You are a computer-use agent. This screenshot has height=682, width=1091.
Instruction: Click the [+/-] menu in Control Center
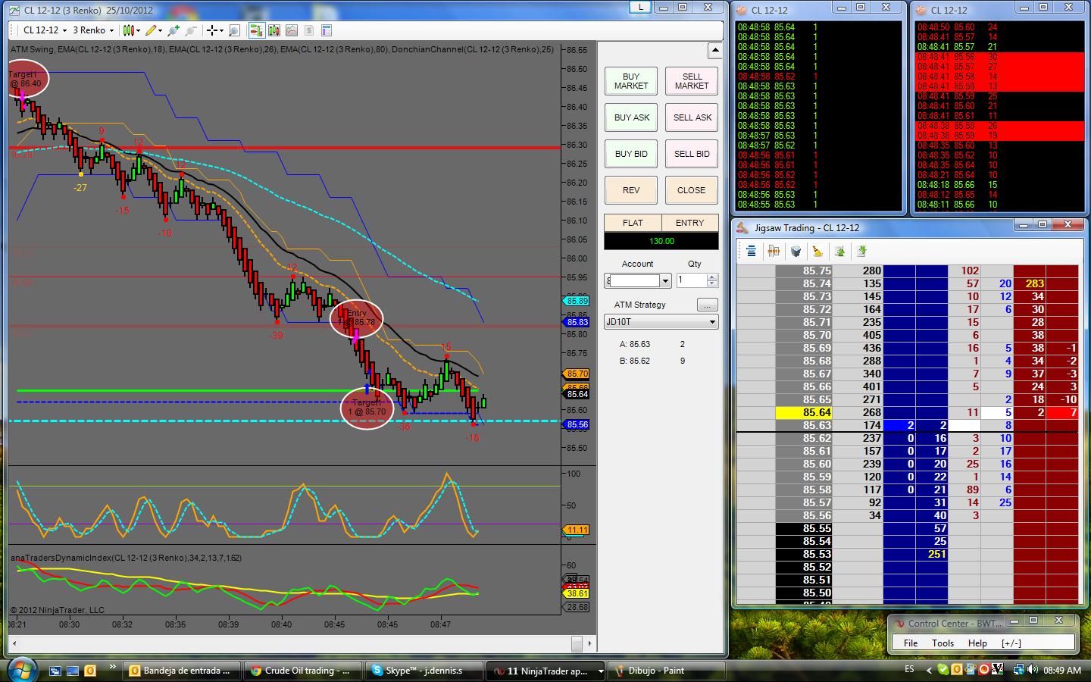[1011, 643]
